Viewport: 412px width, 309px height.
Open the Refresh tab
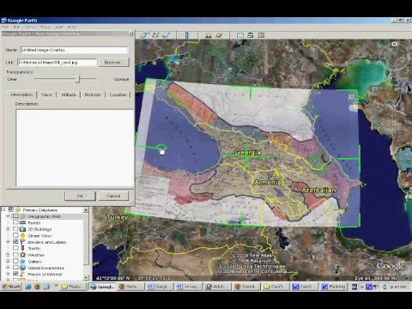[x=93, y=94]
